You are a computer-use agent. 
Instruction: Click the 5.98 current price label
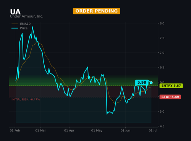(142, 83)
